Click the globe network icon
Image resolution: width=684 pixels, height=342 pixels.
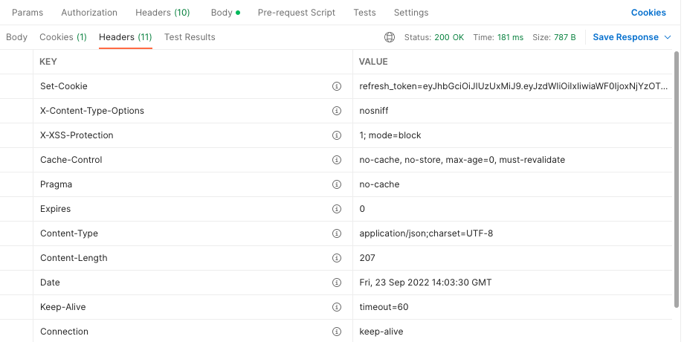pos(390,37)
